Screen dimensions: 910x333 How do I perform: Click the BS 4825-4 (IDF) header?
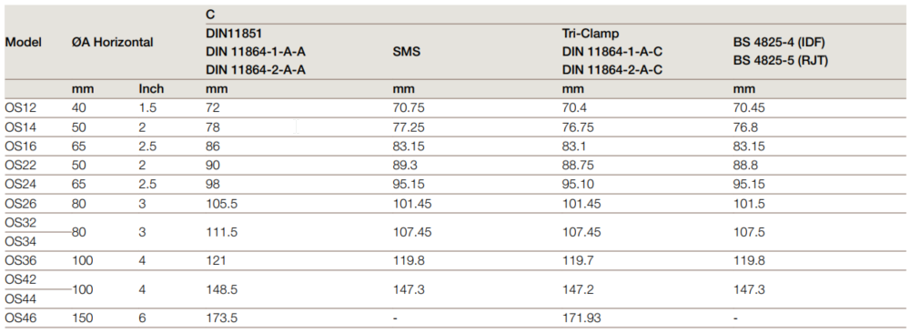click(x=779, y=43)
